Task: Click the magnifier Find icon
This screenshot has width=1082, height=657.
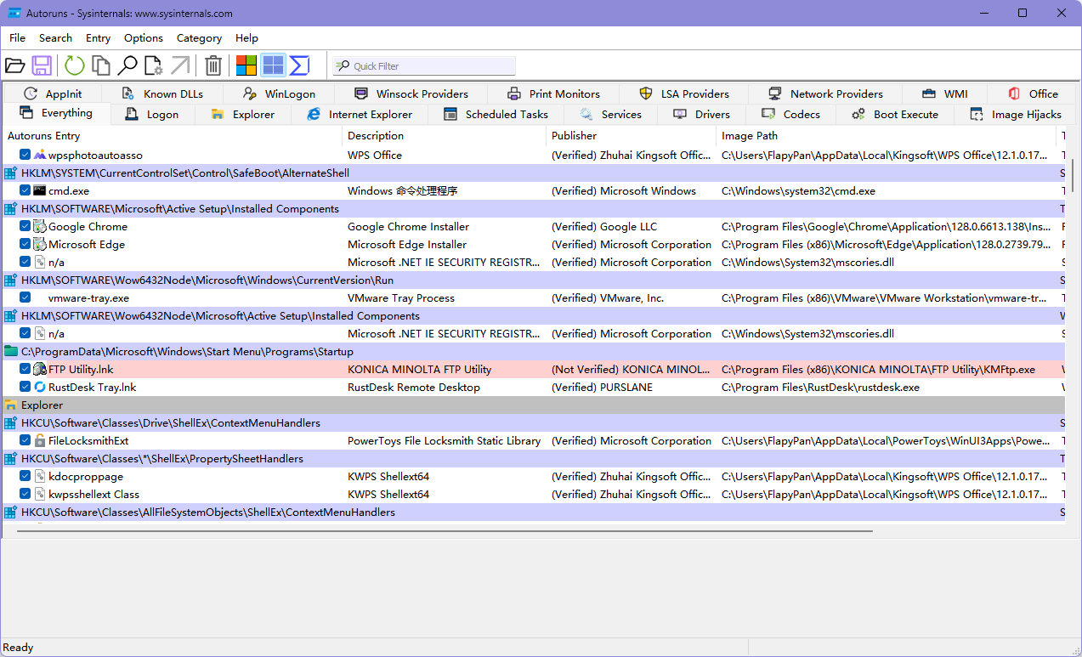Action: [x=127, y=65]
